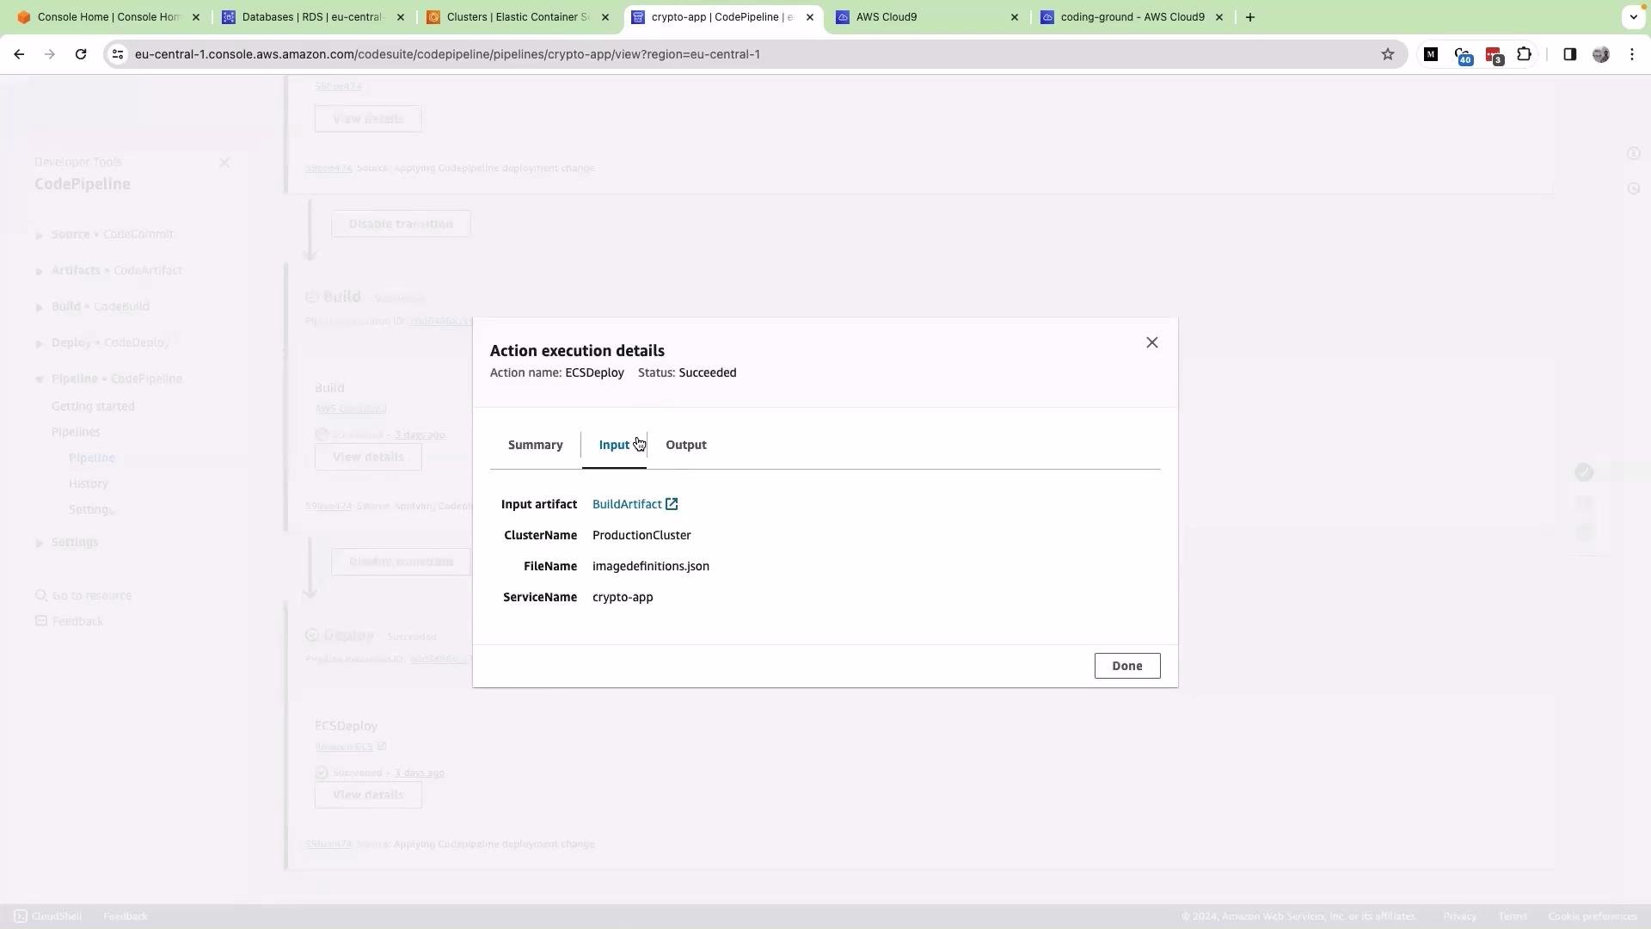This screenshot has width=1651, height=929.
Task: Open the sidebar Feedback link
Action: coord(69,621)
